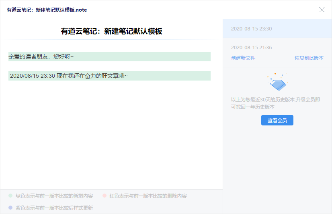Close the history version dialog
The image size is (332, 214).
pyautogui.click(x=322, y=10)
